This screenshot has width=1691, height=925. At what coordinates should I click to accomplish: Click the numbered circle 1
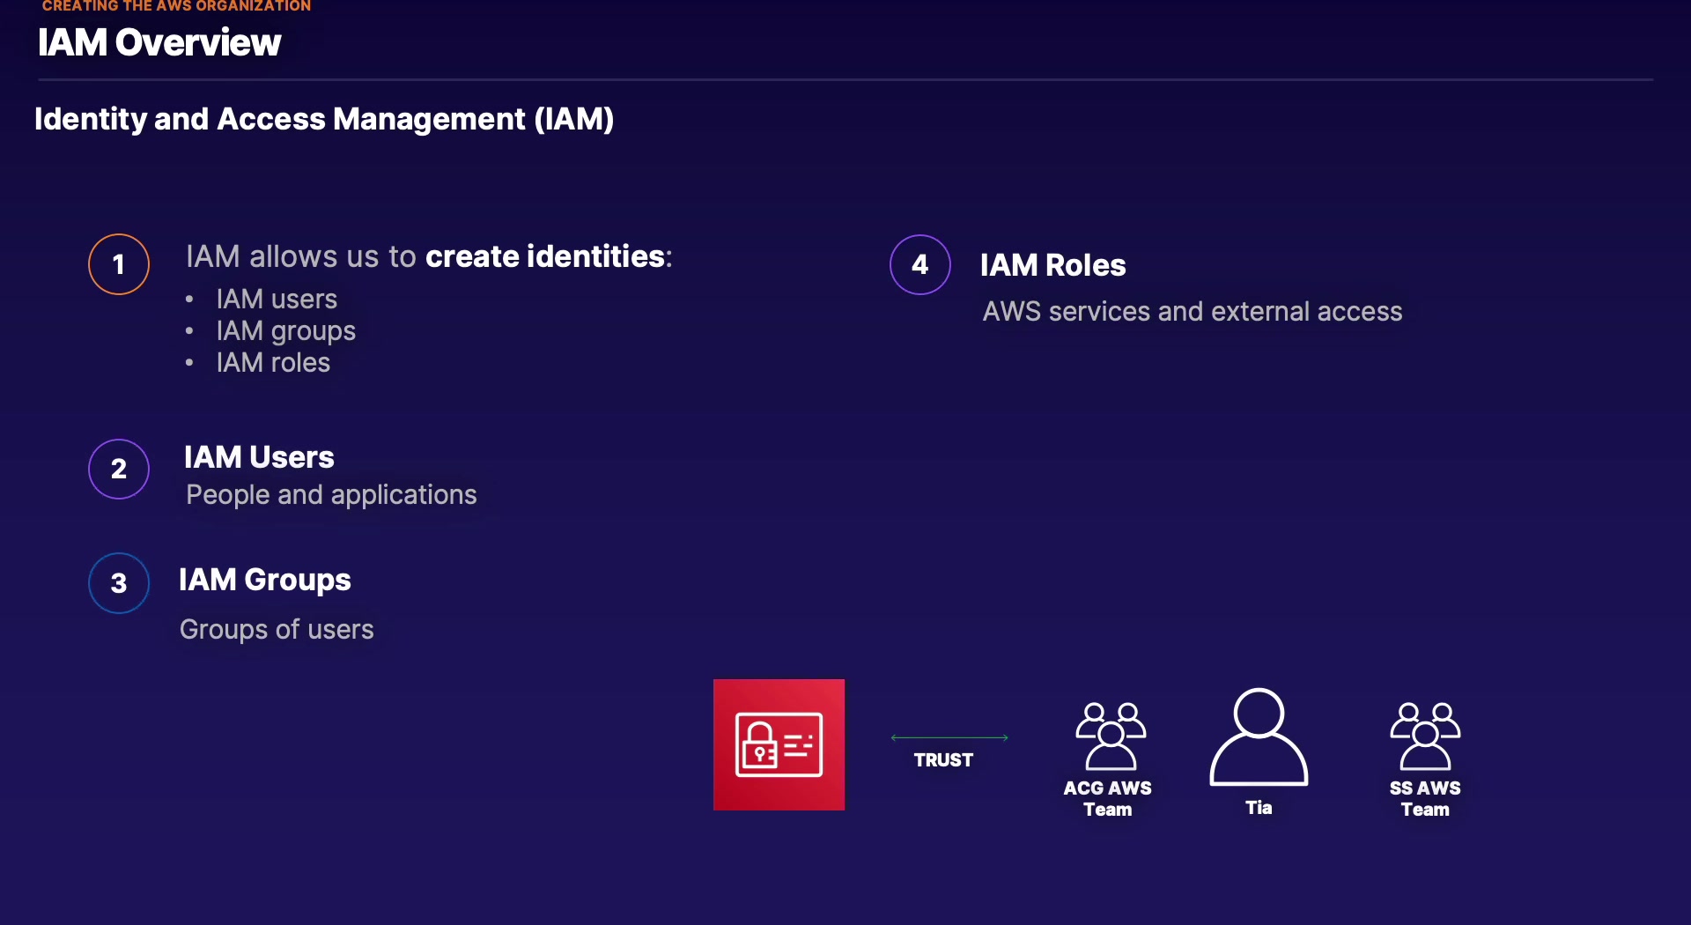(119, 264)
